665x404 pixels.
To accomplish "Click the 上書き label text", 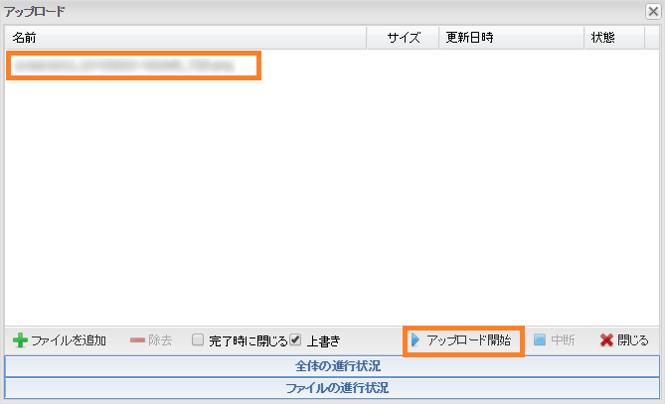I will (x=323, y=340).
